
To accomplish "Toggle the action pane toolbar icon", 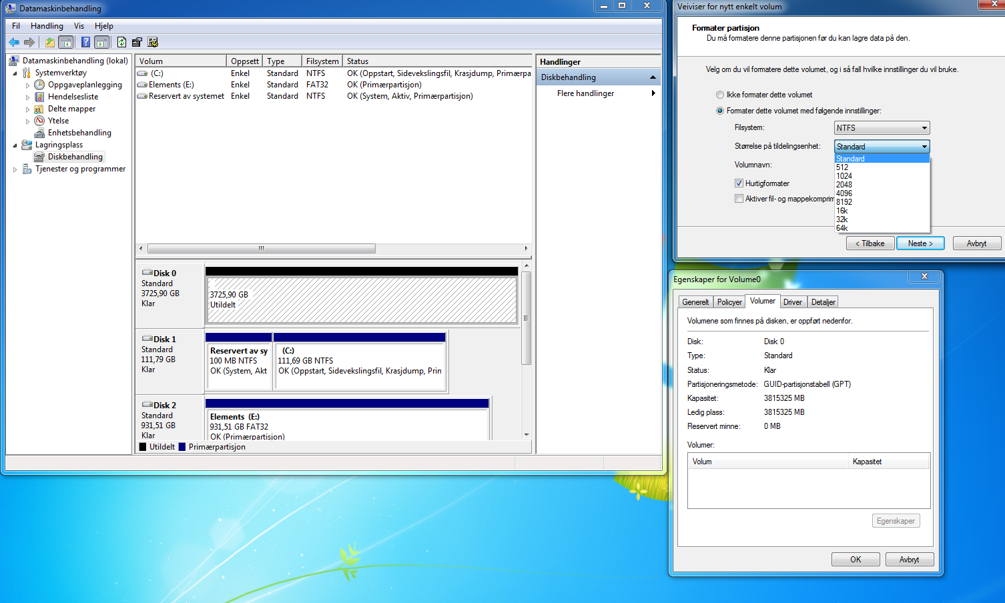I will pyautogui.click(x=101, y=42).
